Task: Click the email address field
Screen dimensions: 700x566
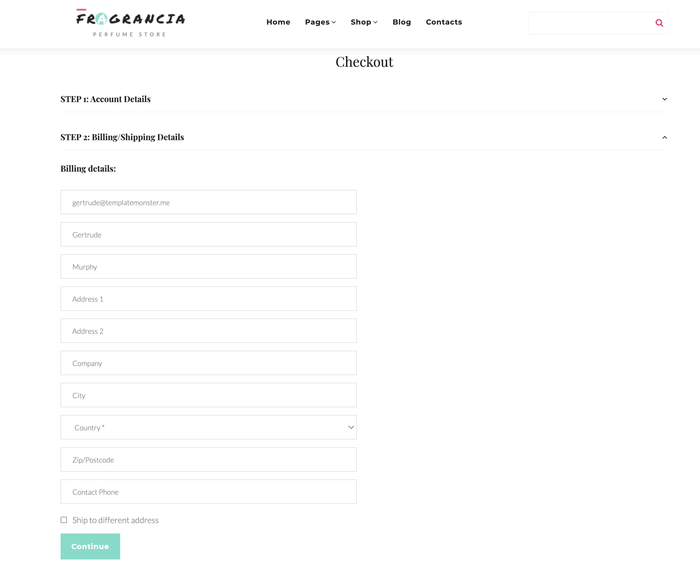Action: (x=209, y=202)
